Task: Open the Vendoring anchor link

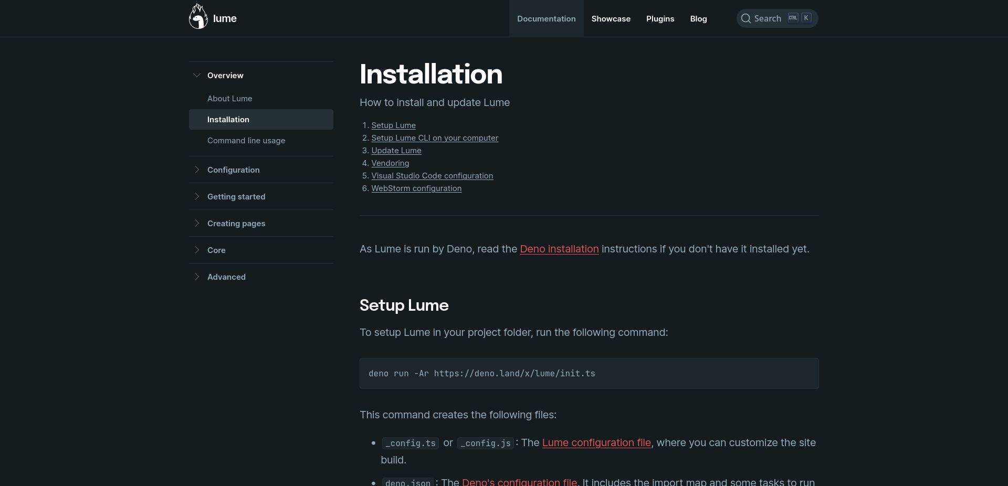Action: click(x=390, y=163)
